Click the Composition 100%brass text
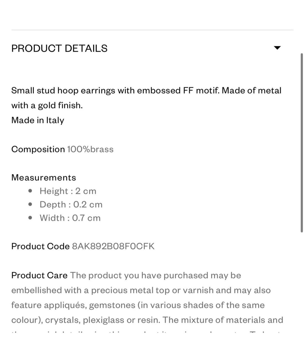 click(62, 149)
